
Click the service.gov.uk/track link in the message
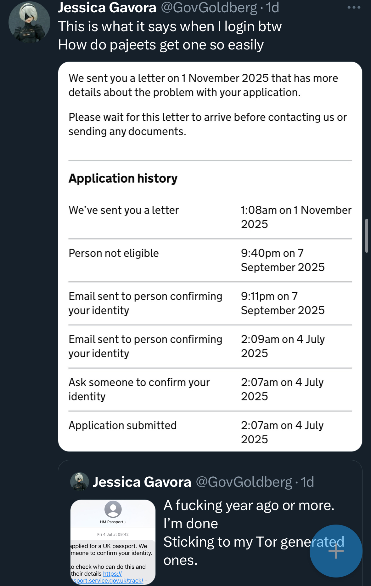109,580
